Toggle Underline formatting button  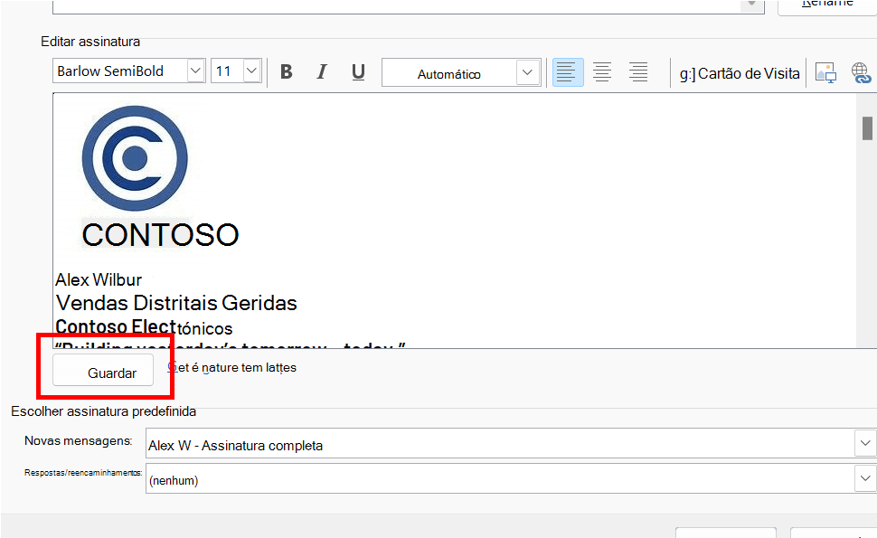[x=358, y=71]
